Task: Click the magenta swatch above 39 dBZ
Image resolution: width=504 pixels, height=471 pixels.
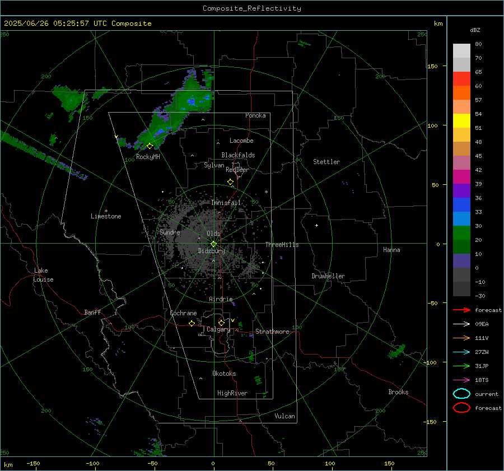Action: [461, 176]
